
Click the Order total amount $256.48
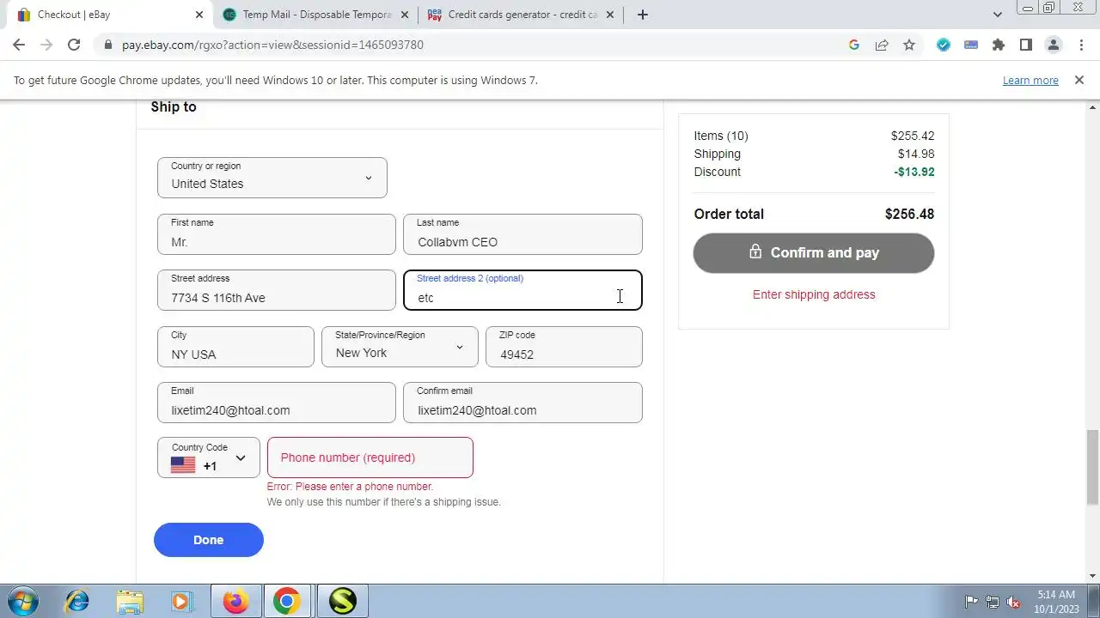(909, 214)
